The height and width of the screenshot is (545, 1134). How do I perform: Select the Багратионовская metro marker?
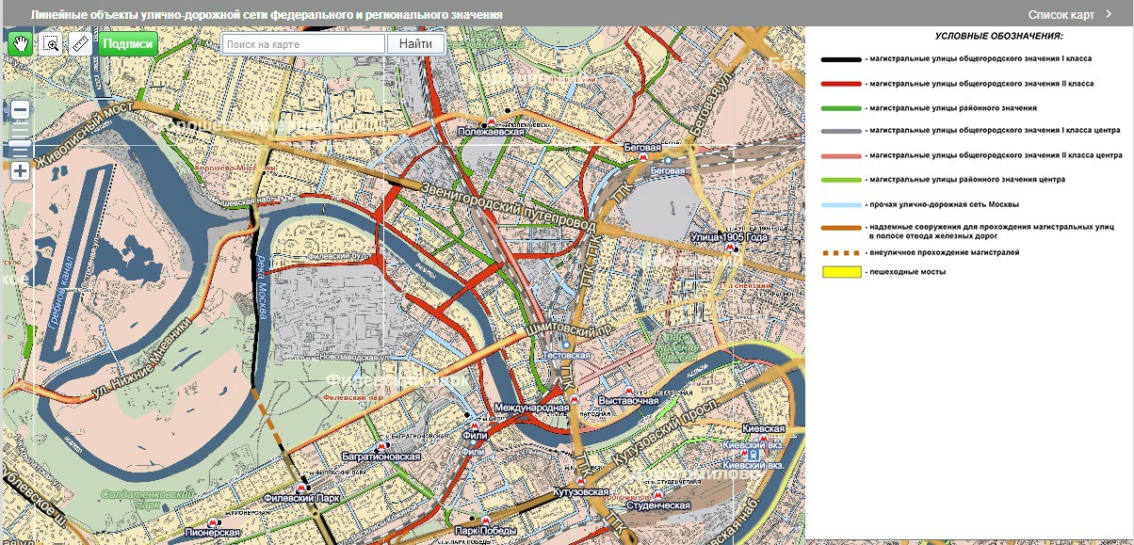(381, 446)
